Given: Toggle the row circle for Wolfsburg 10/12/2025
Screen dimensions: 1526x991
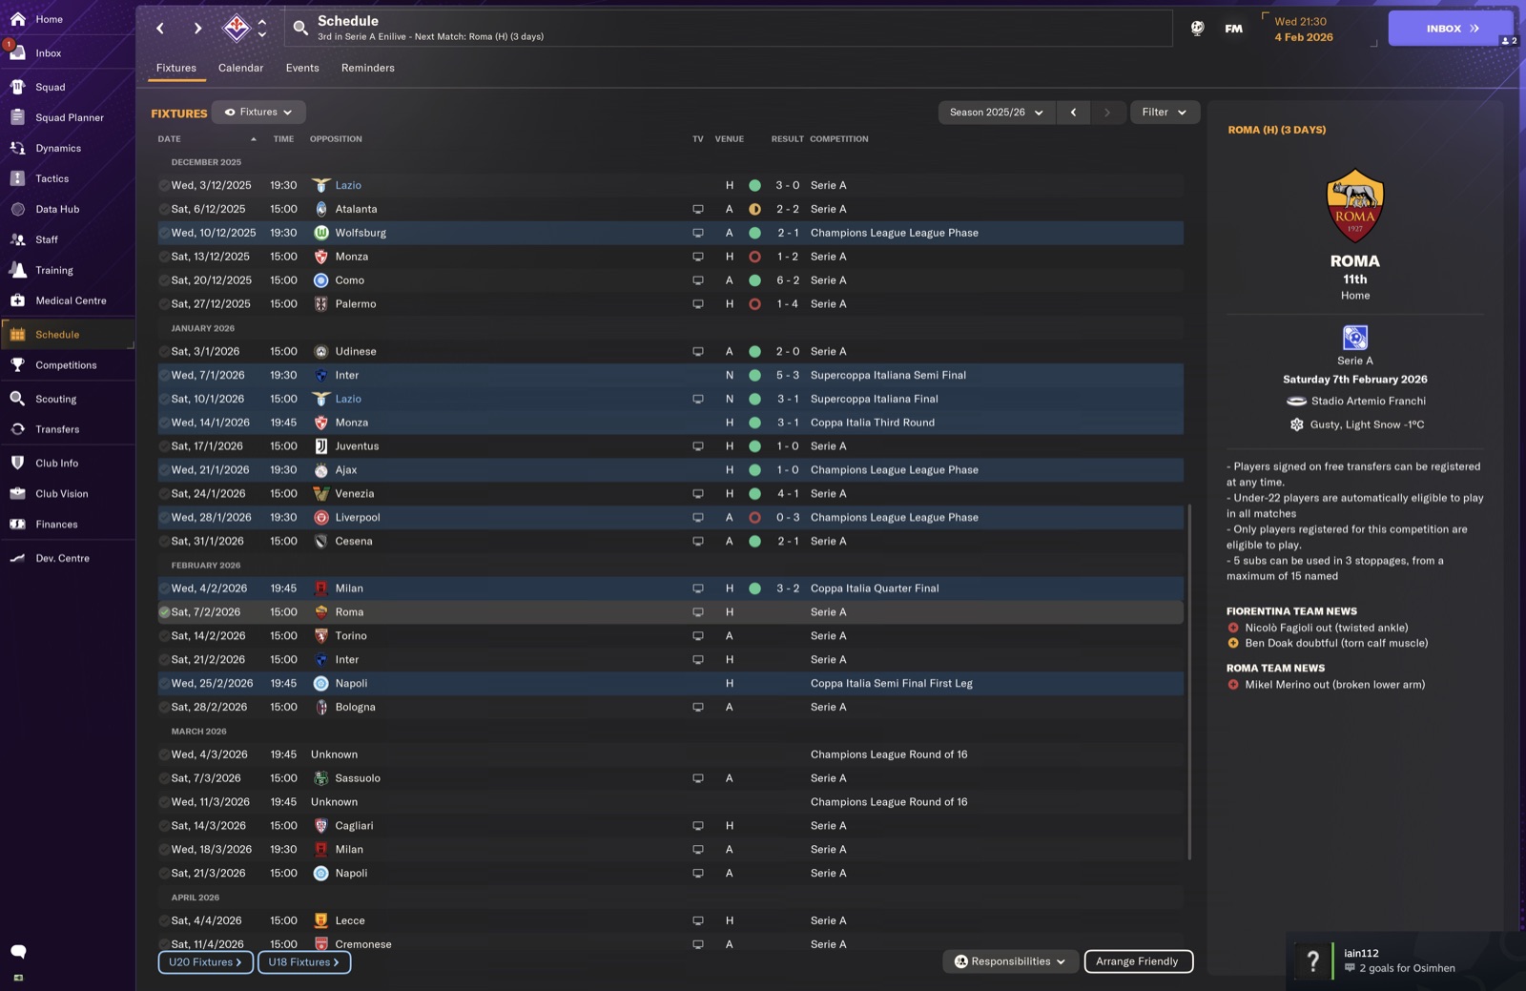Looking at the screenshot, I should pos(164,233).
